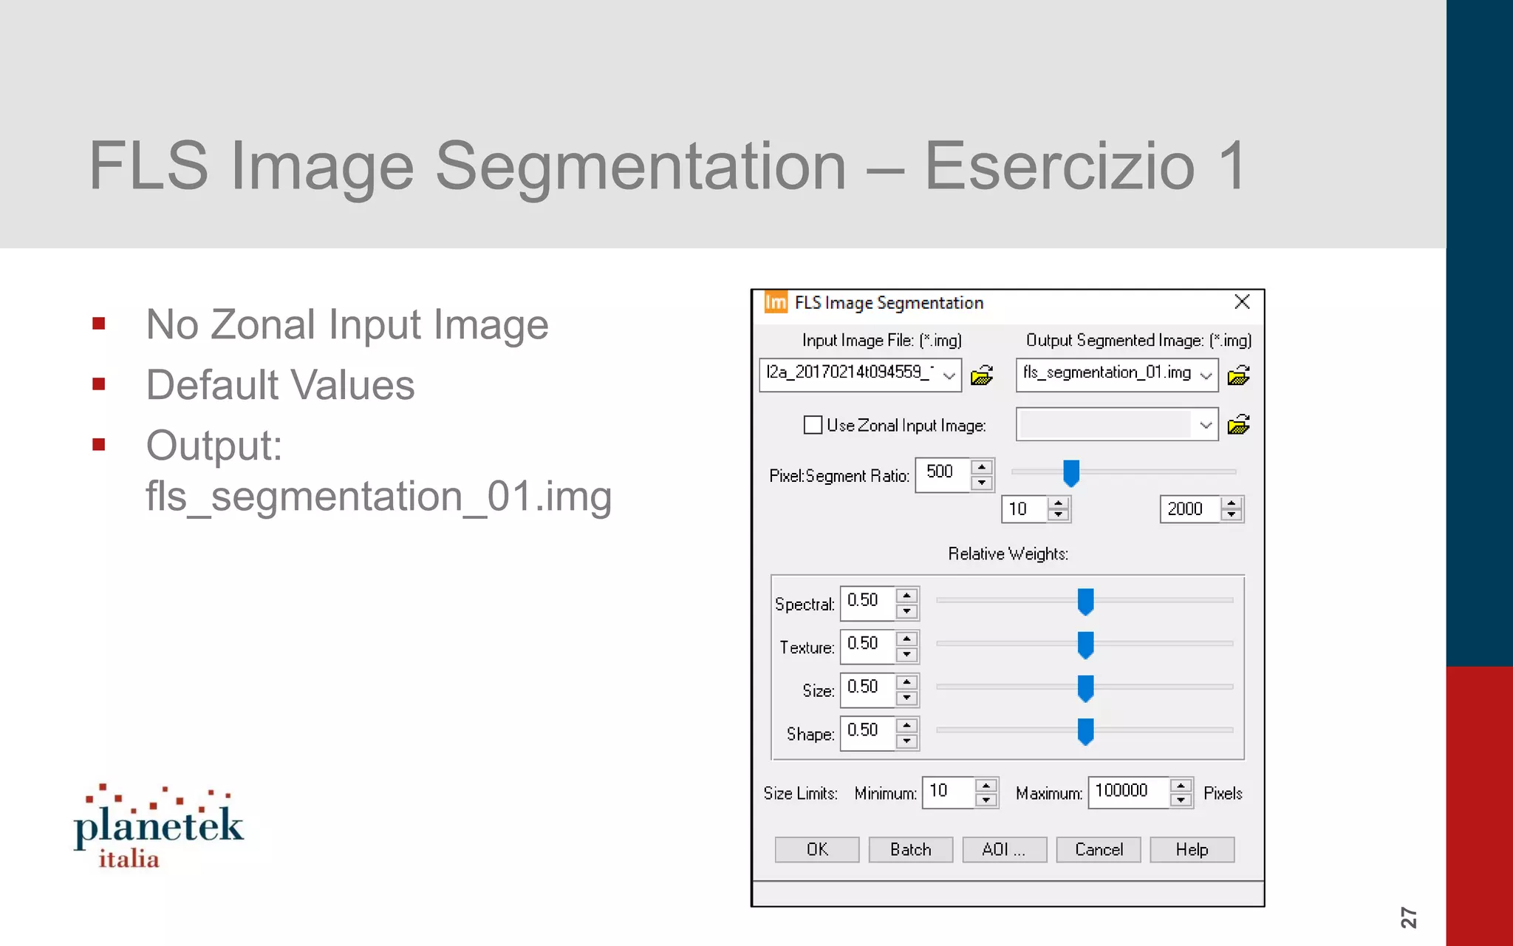Cancel the segmentation dialog
The width and height of the screenshot is (1513, 946).
point(1098,850)
